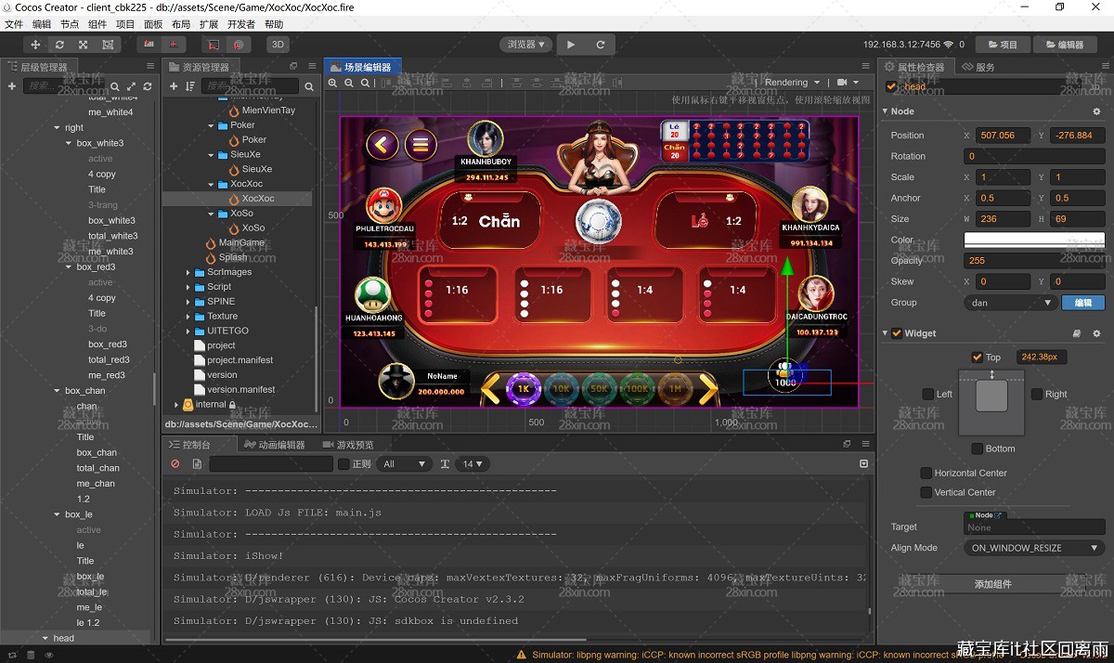1114x663 pixels.
Task: Click the Node section gear settings icon
Action: pos(1096,111)
